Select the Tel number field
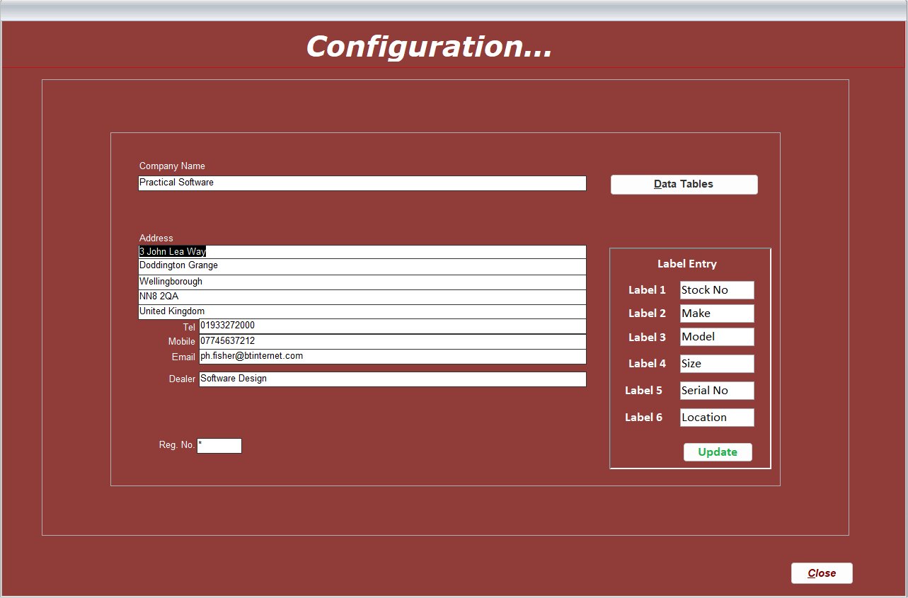 (392, 326)
